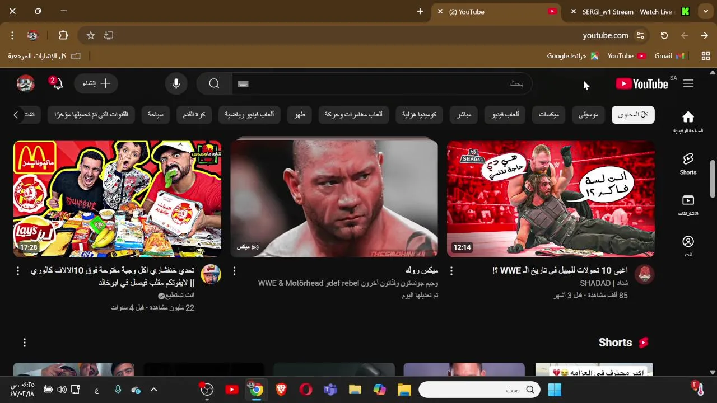The image size is (717, 403).
Task: Select the سياحة chip
Action: point(155,115)
